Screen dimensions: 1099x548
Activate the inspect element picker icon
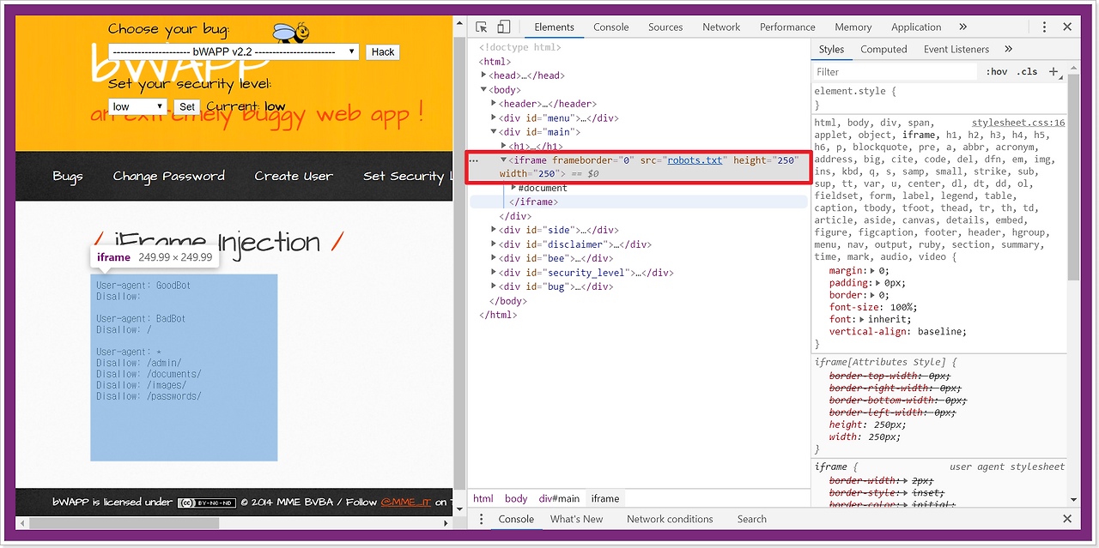[482, 27]
